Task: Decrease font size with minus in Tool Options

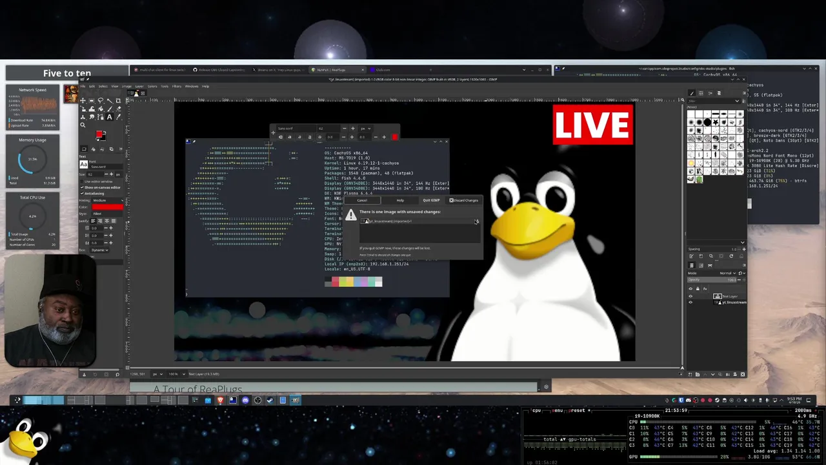Action: pos(106,174)
